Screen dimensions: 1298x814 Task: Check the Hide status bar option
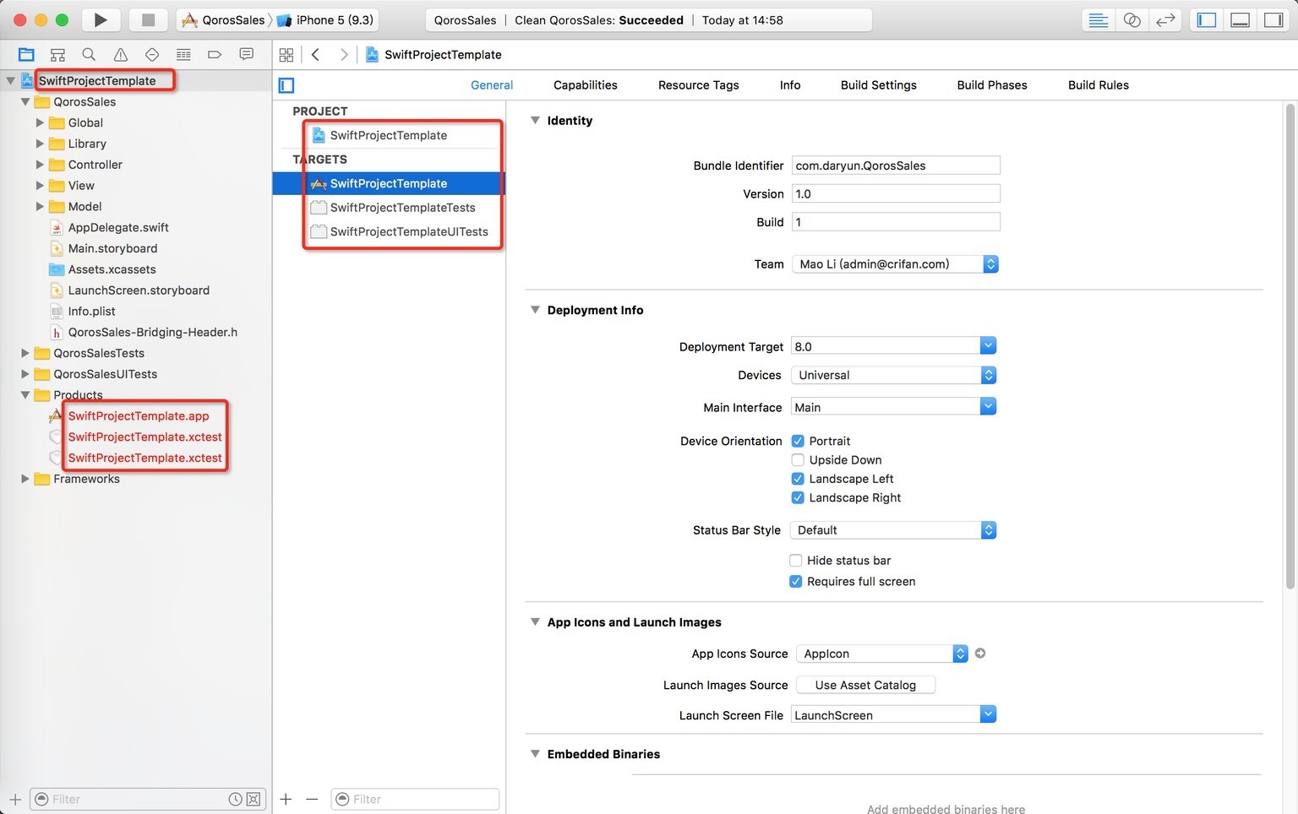click(x=796, y=561)
